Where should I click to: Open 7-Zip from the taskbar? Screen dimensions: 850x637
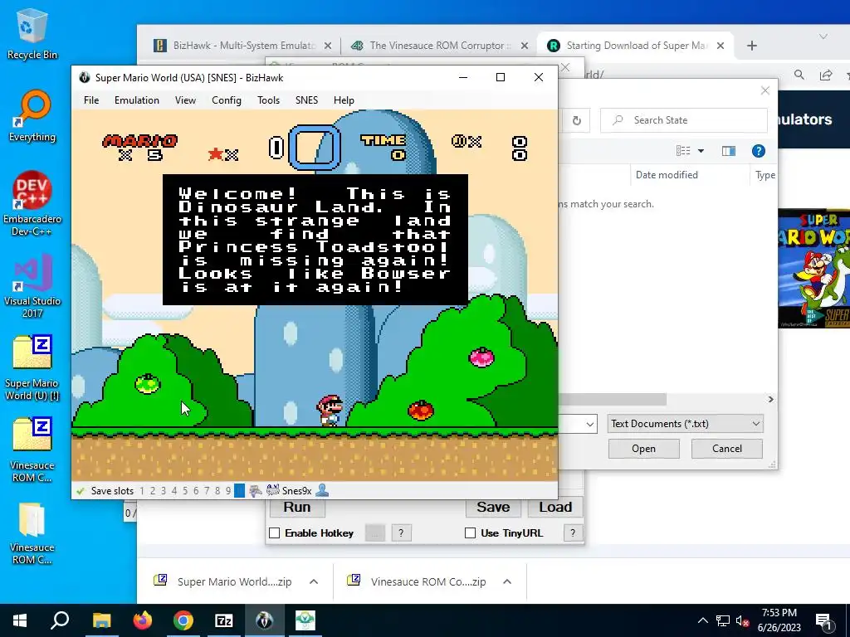click(224, 620)
